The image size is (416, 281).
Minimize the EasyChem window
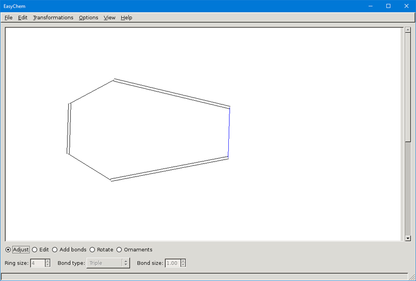coord(370,6)
